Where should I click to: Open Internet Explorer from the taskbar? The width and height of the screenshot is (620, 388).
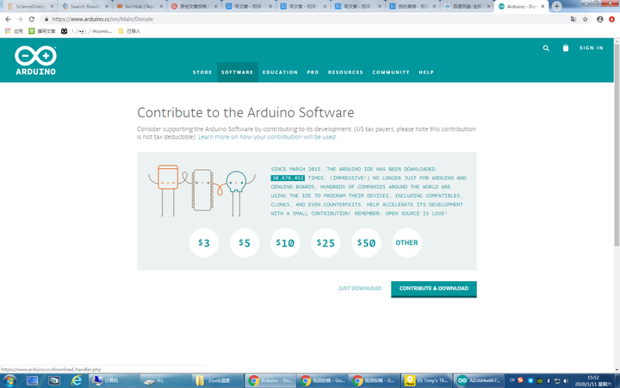point(76,381)
